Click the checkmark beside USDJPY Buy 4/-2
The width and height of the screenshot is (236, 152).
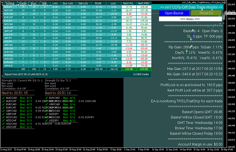point(47,121)
